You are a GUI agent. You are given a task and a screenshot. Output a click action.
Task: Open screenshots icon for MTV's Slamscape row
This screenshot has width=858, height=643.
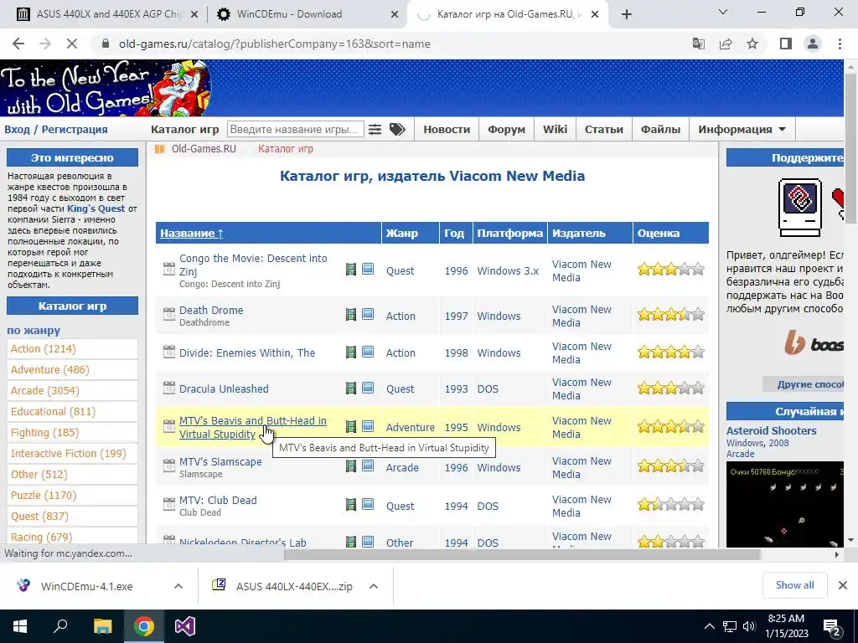tap(368, 466)
